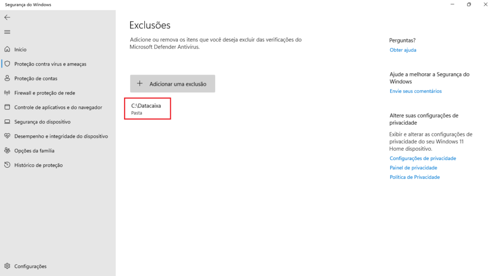Open Desempenho e integridade do dispositivo

[61, 136]
